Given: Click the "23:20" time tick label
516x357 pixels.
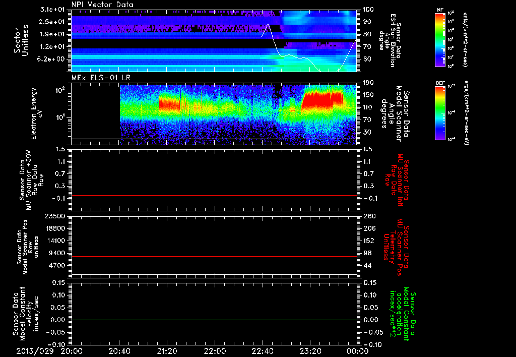Looking at the screenshot, I should tap(310, 351).
